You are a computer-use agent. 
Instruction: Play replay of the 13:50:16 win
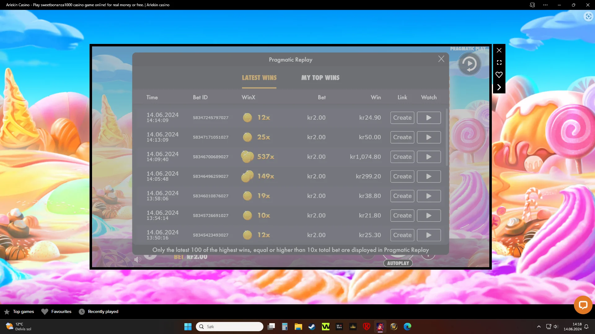click(429, 235)
